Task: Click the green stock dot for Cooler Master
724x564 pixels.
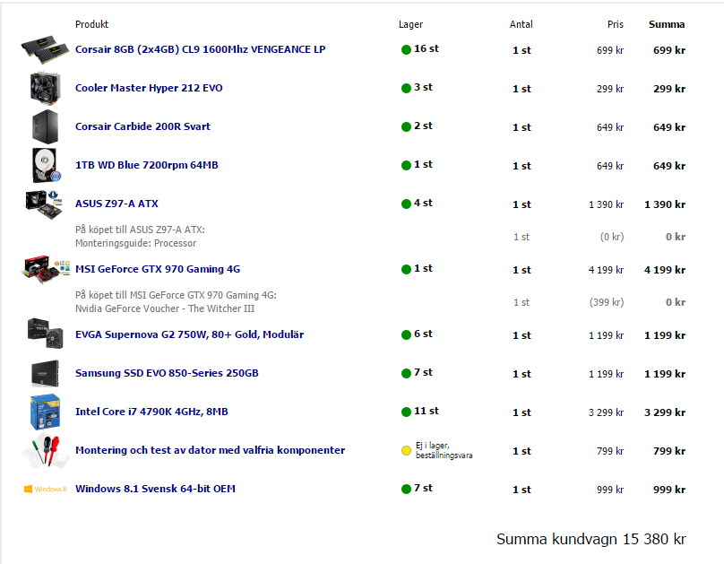Action: pyautogui.click(x=406, y=88)
